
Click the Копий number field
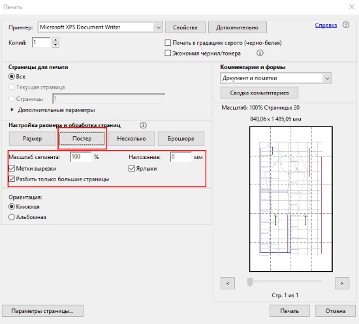tap(41, 42)
